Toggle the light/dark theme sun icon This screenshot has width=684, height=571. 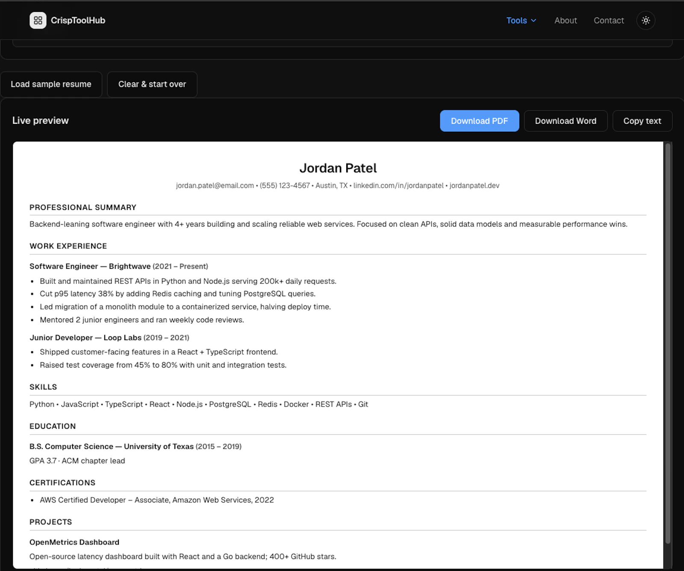[x=646, y=20]
